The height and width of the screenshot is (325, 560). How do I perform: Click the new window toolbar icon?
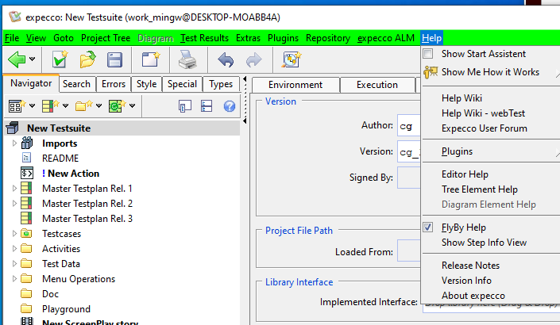[x=150, y=59]
